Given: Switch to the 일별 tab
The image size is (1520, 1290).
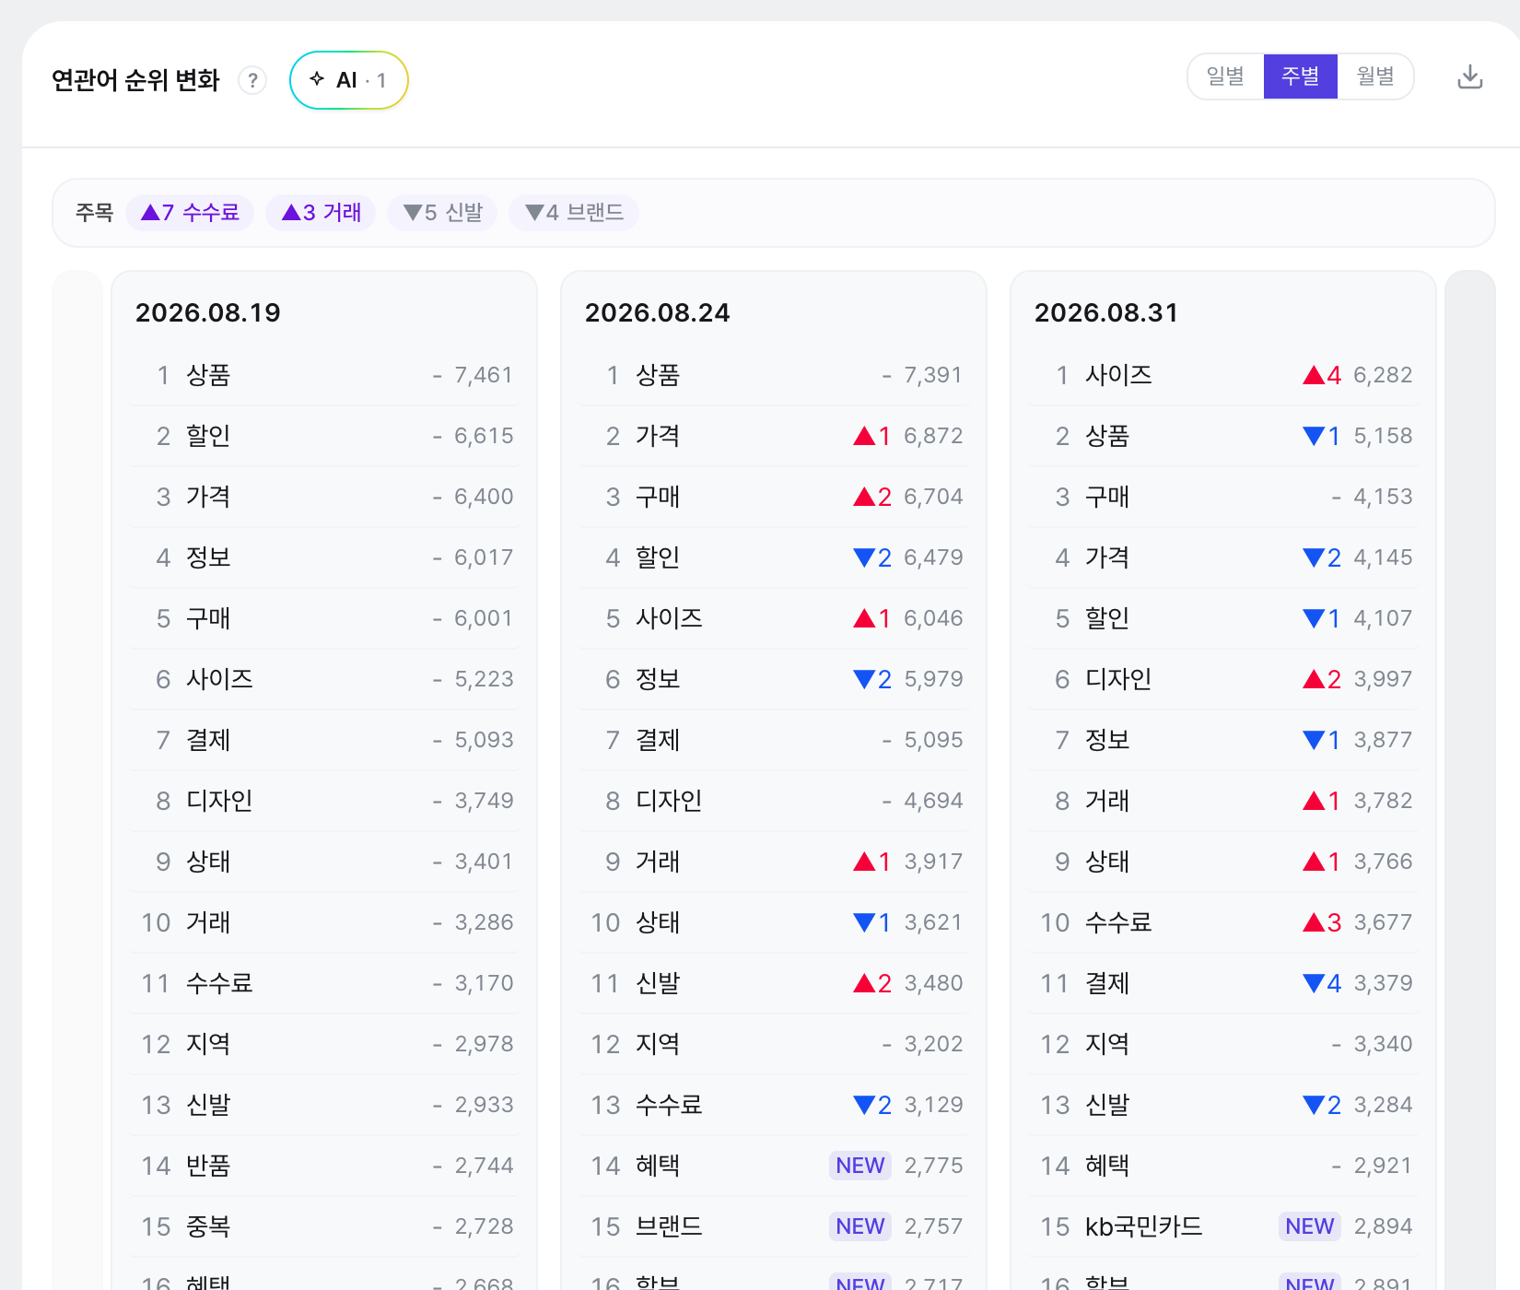Looking at the screenshot, I should point(1225,76).
